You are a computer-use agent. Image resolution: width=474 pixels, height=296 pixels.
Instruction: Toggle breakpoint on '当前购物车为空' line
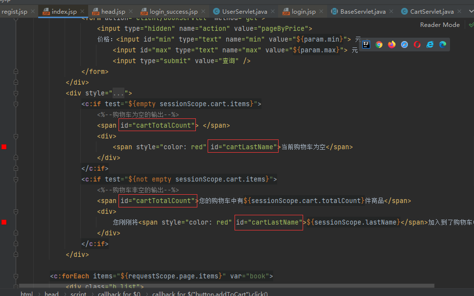(4, 147)
